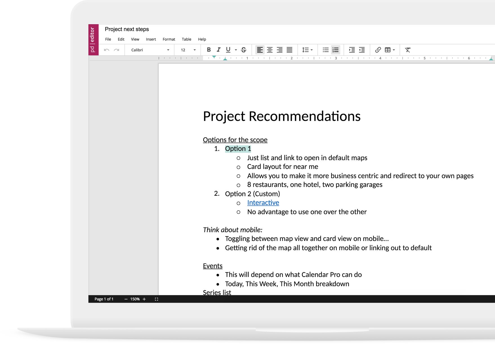Toggle Strikethrough formatting

[x=244, y=50]
